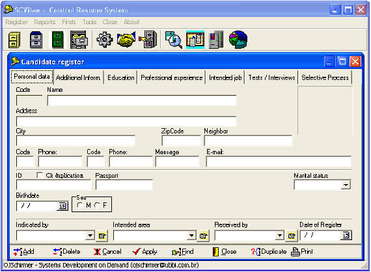Click the Add button
The height and width of the screenshot is (272, 371).
pos(24,252)
